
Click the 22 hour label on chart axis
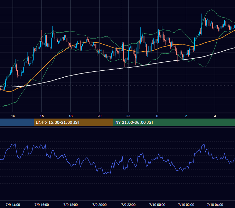(128, 116)
